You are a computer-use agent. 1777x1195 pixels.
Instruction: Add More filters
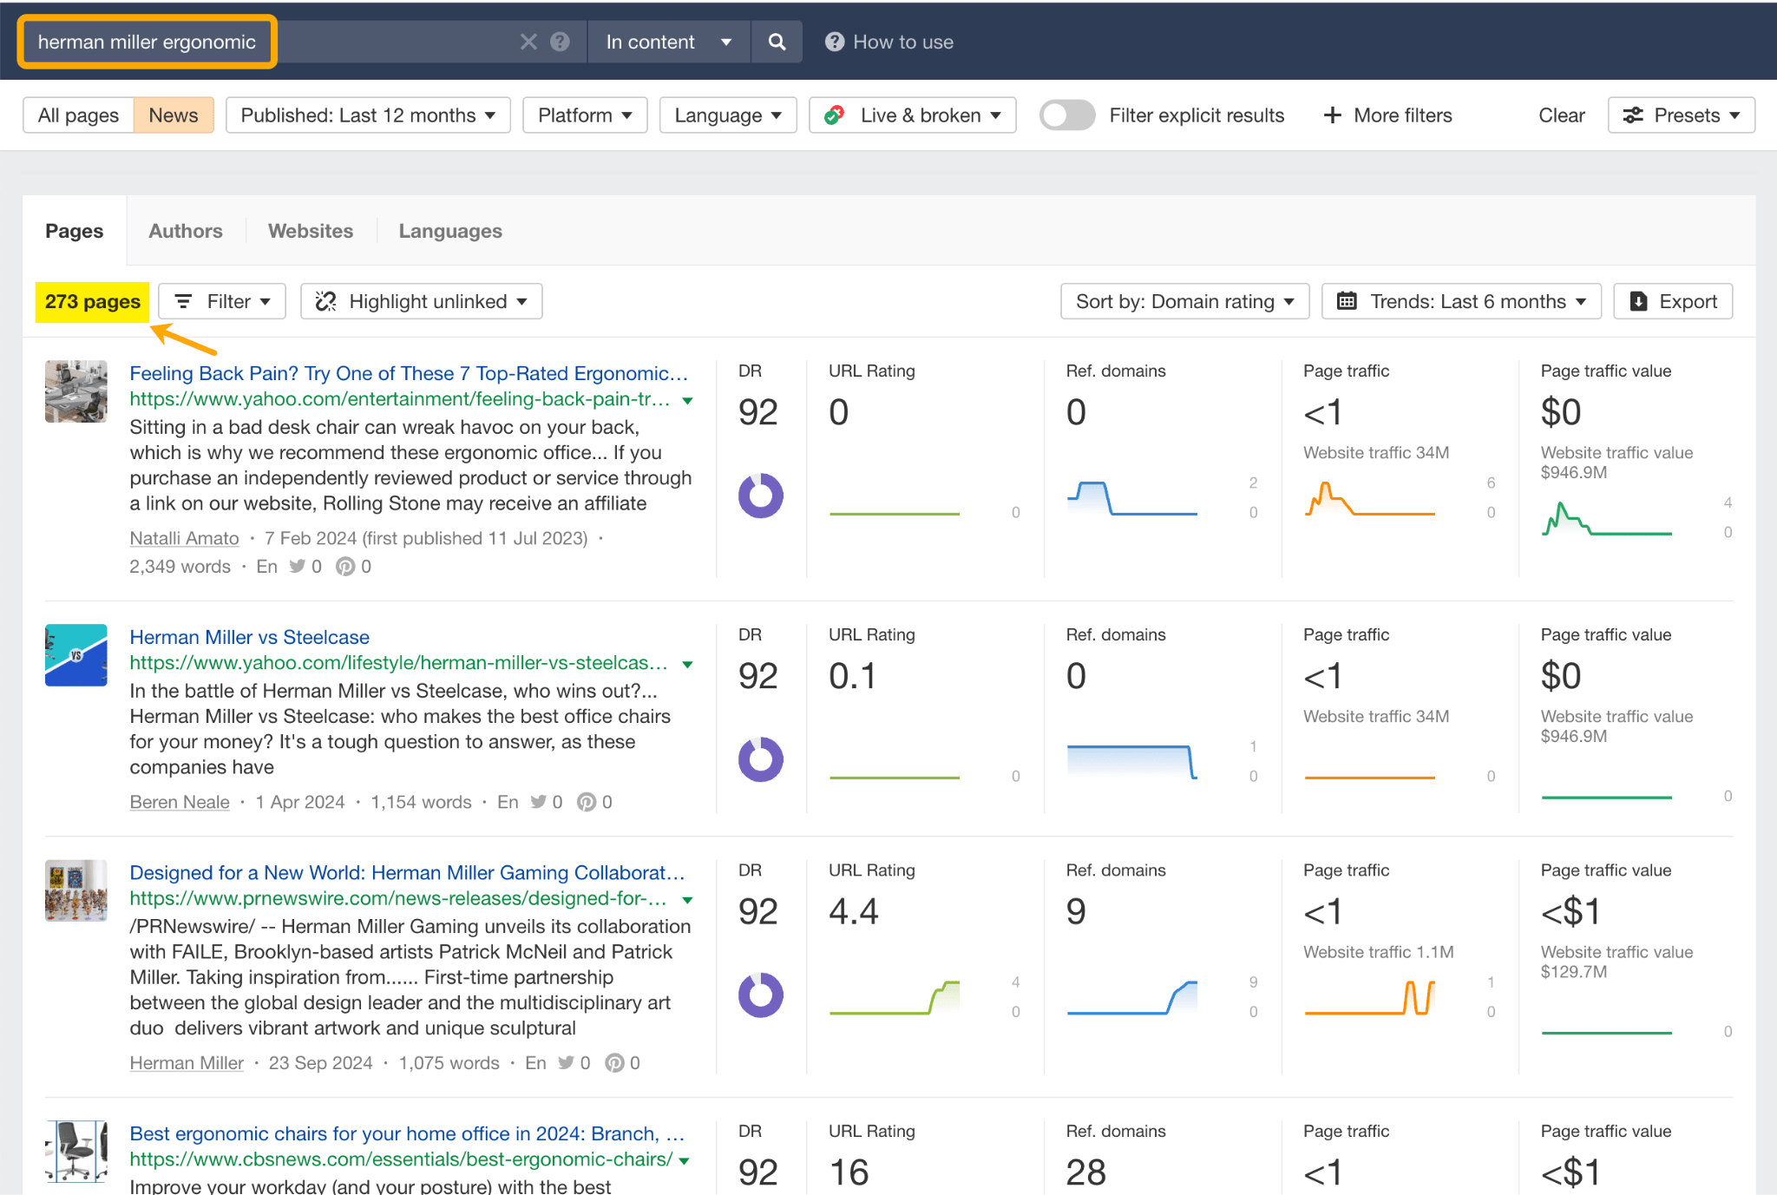[x=1387, y=115]
